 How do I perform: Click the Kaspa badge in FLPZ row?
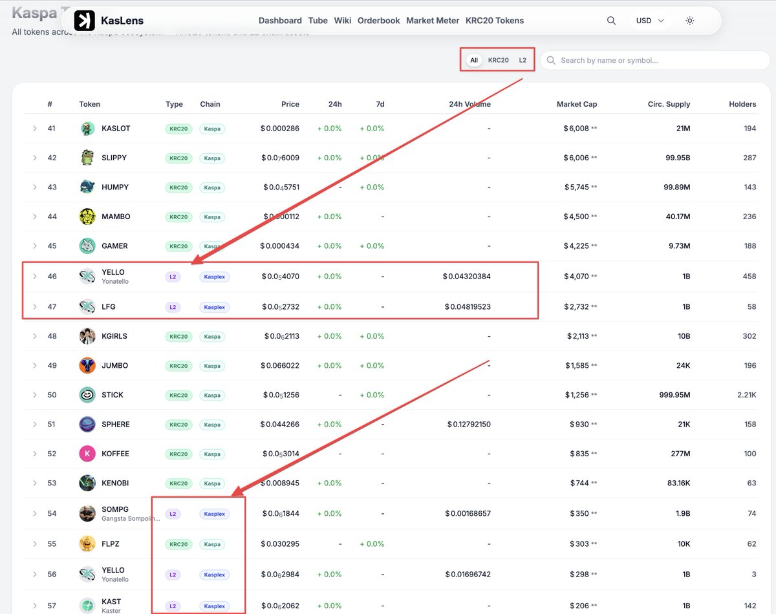pos(212,544)
